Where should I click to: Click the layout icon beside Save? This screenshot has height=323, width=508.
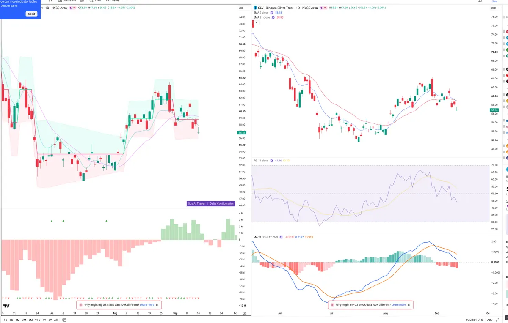click(479, 1)
